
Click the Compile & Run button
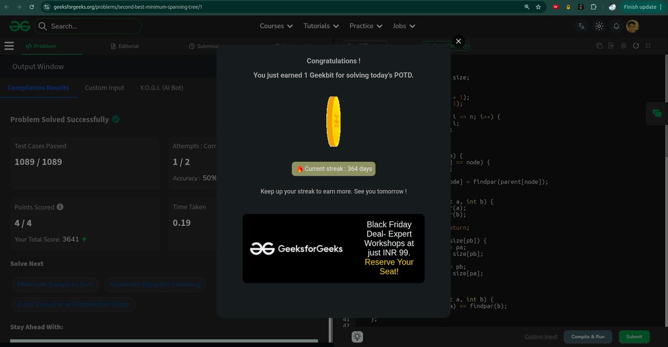point(588,337)
